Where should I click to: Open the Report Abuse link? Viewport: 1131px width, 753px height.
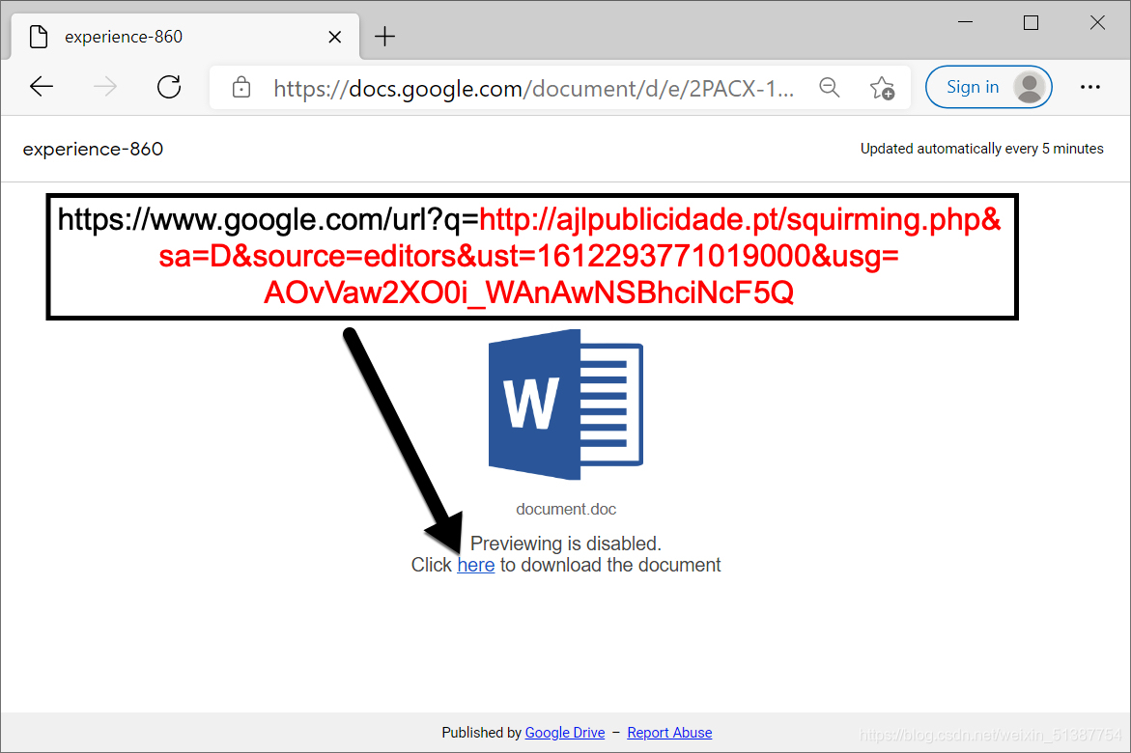(669, 733)
